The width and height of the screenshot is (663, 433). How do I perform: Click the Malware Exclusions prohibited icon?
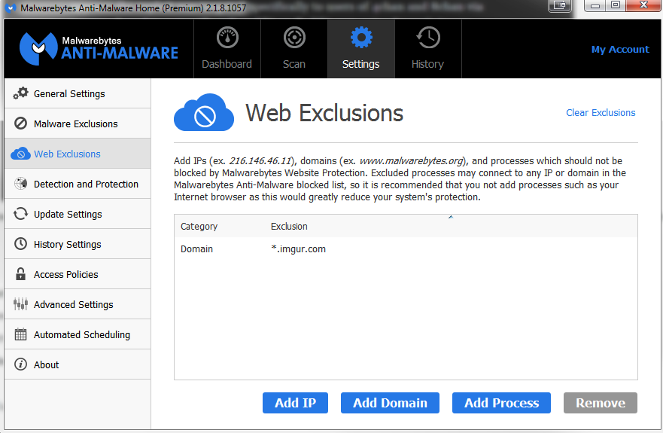20,123
